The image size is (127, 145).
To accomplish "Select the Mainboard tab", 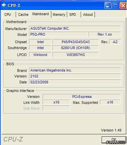I will pos(41,14).
